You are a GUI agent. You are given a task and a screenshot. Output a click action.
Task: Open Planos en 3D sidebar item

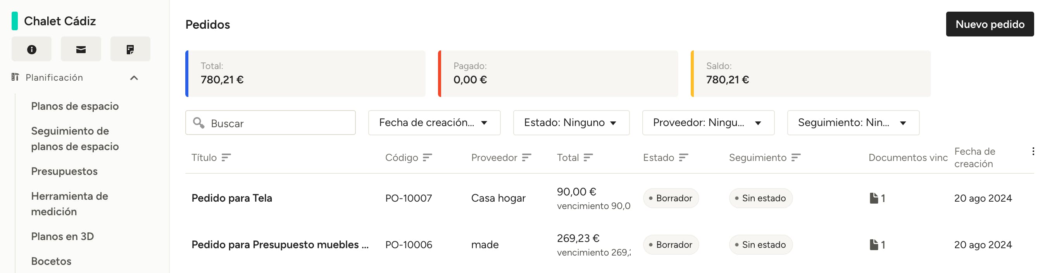[x=62, y=236]
